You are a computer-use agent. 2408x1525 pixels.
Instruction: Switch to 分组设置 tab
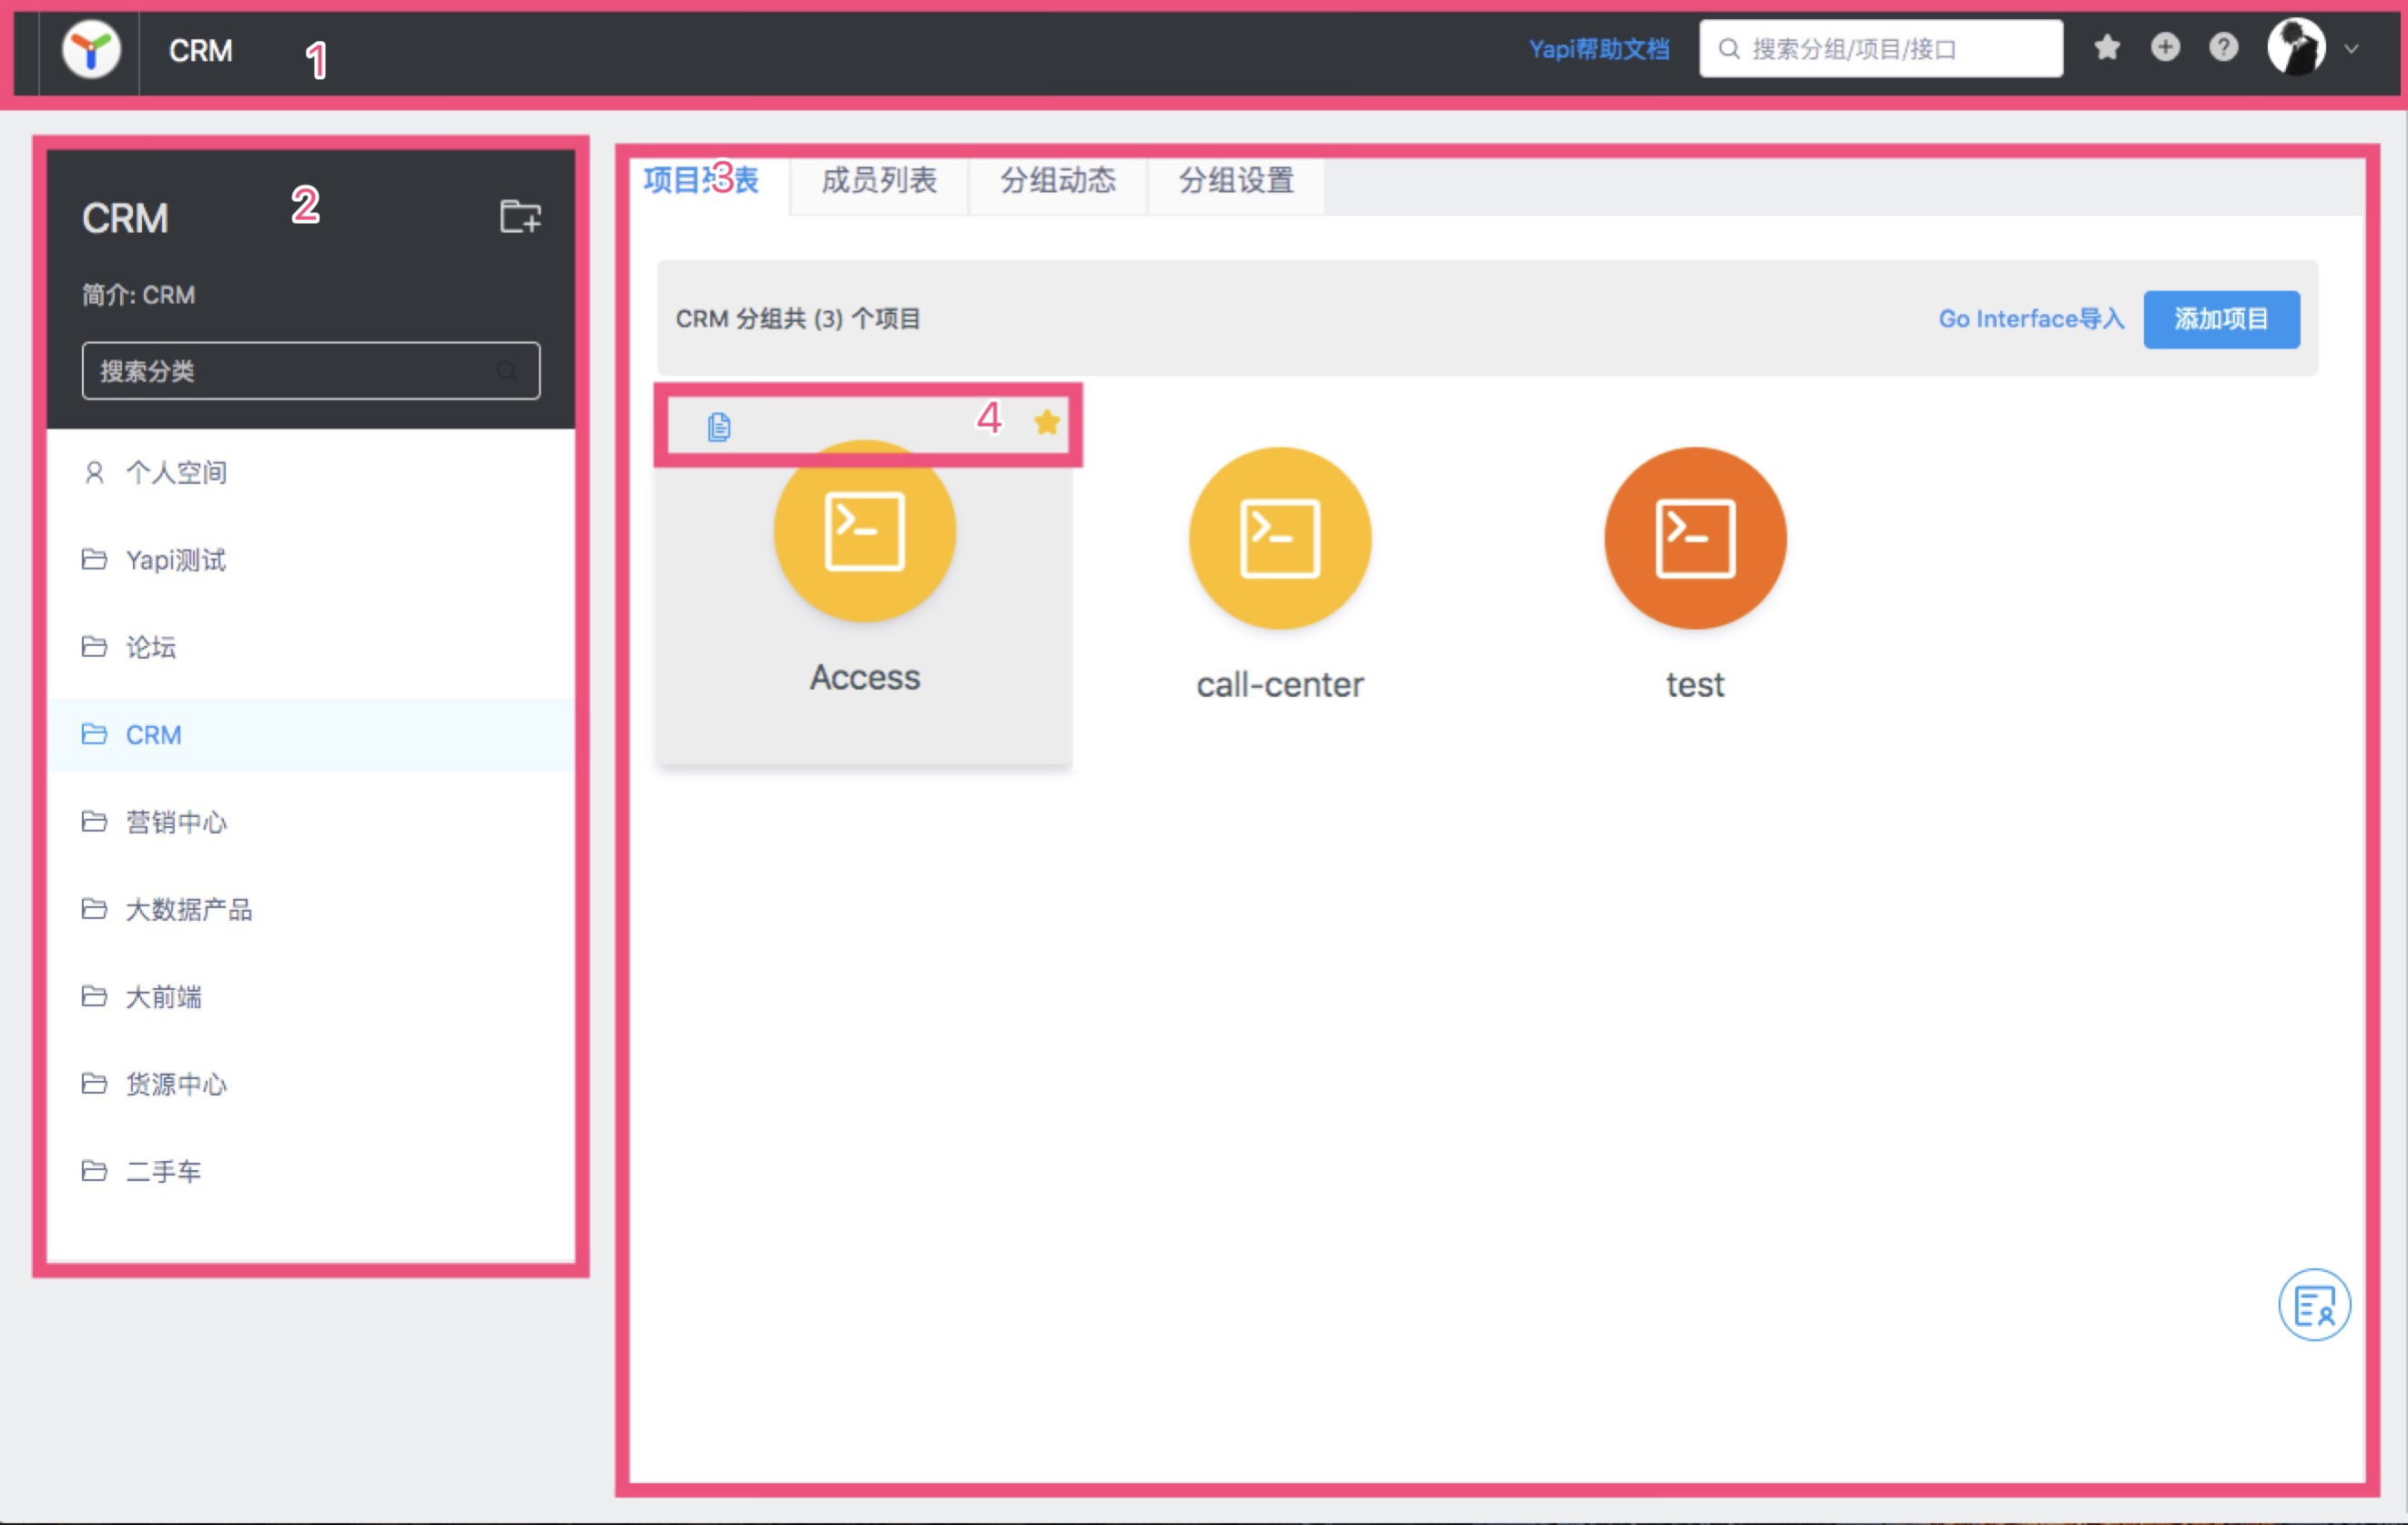[1236, 181]
